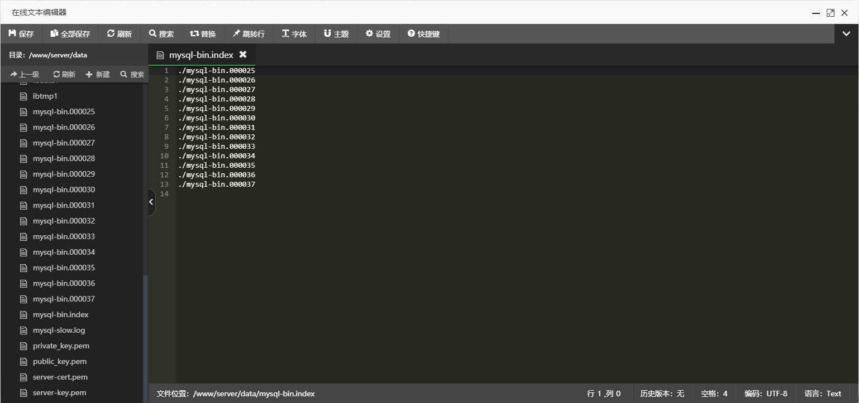Maximize the online text editor window
Screen dimensions: 859x403
[x=831, y=13]
